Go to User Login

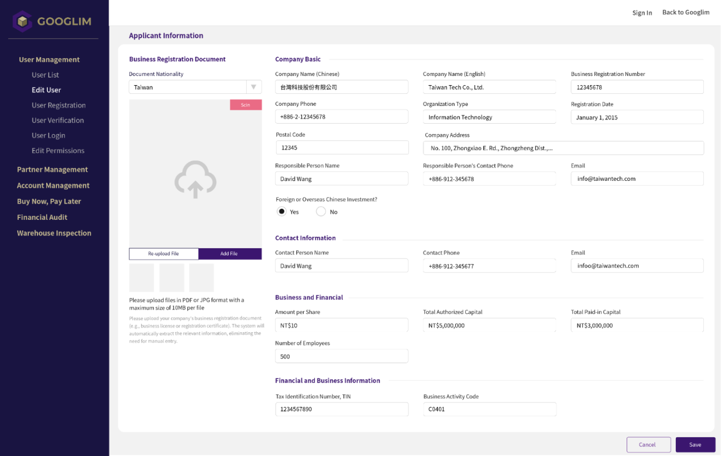click(x=48, y=135)
